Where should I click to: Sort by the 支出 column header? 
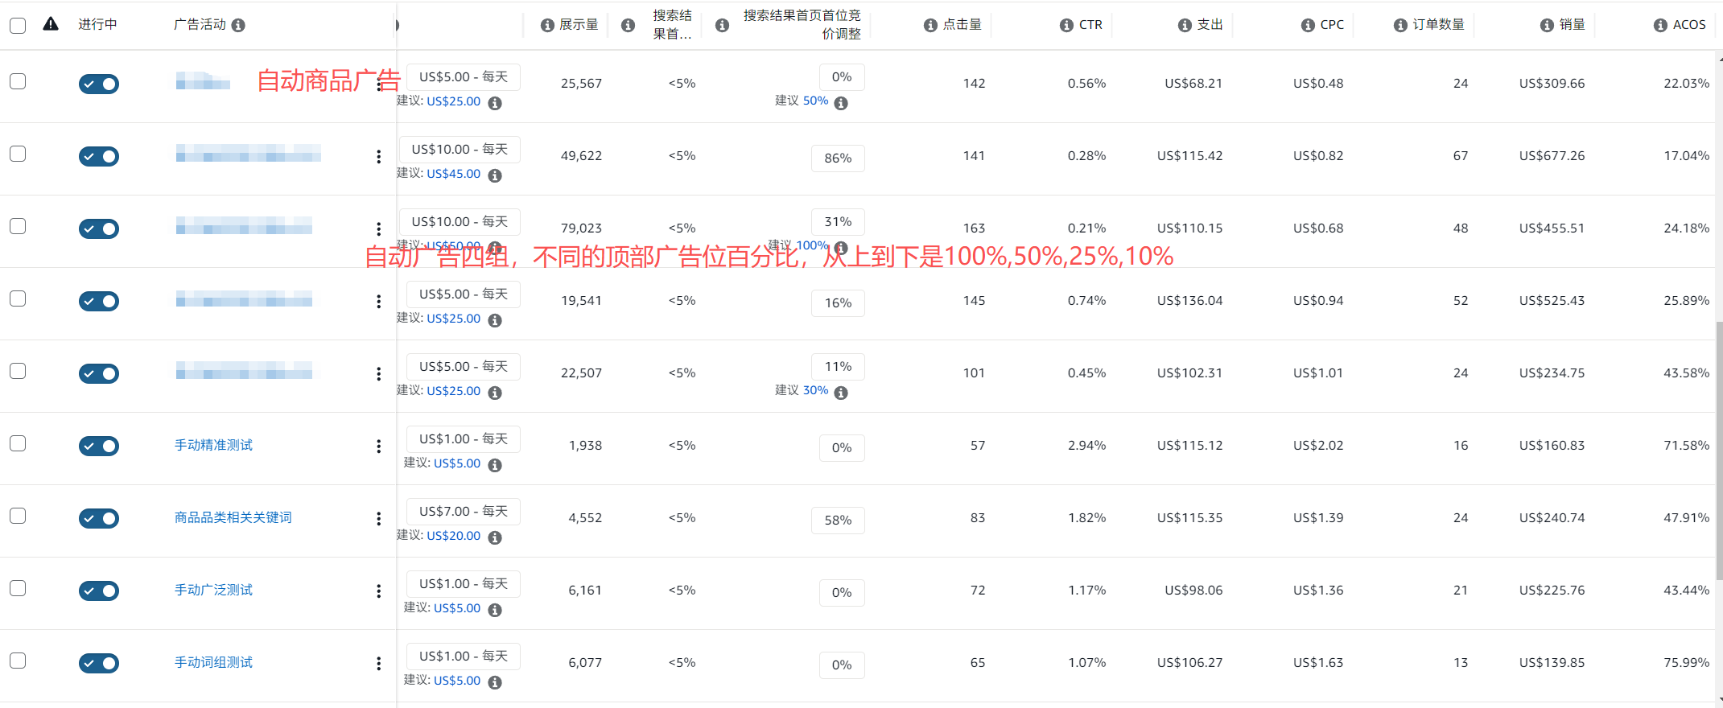click(1210, 25)
